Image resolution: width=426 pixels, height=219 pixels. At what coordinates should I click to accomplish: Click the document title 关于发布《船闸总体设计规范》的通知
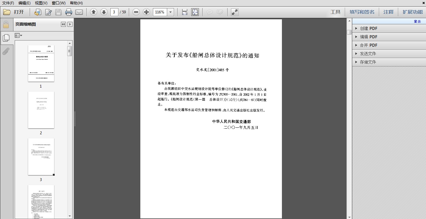tap(212, 56)
